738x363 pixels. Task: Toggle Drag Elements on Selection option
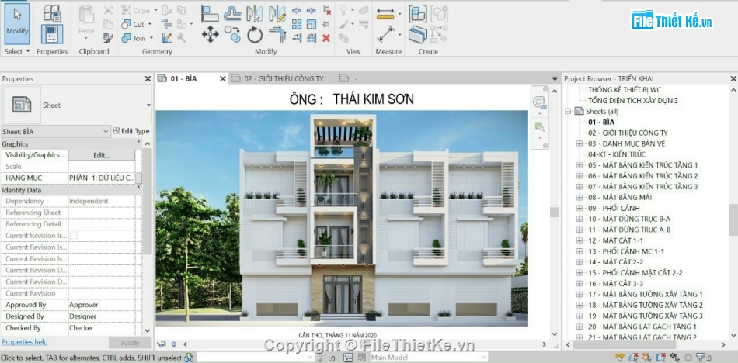675,358
